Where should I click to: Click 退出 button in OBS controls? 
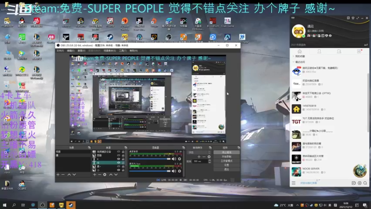click(227, 170)
